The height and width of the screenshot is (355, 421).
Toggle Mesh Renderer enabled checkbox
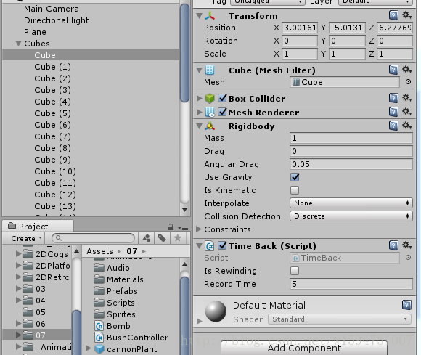222,112
